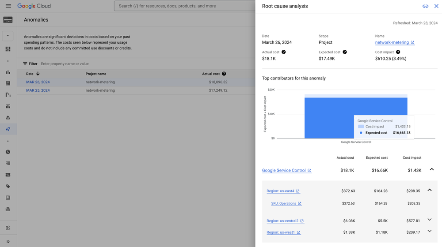Click the Google Cloud logo
Viewport: 442px width, 247px height.
[34, 6]
